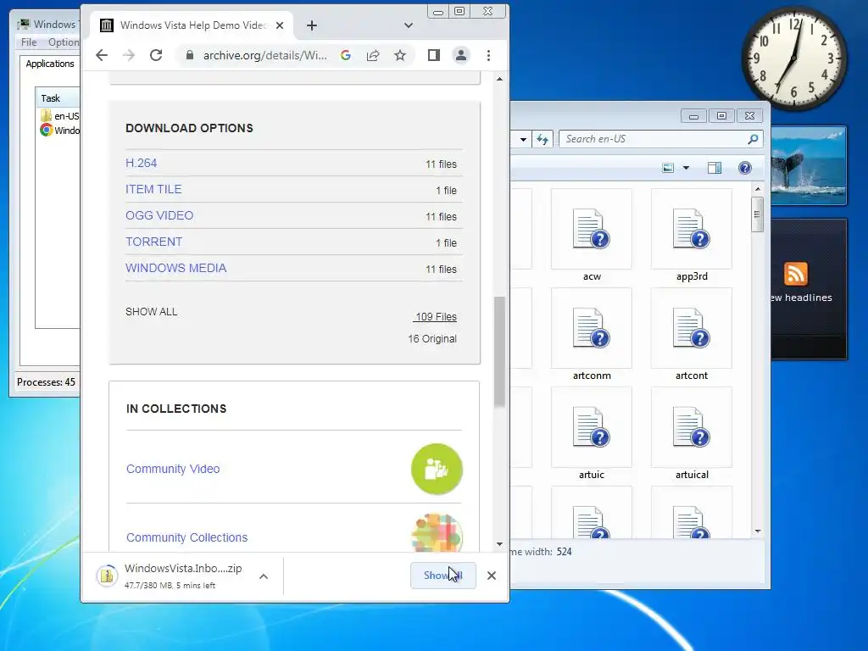This screenshot has width=868, height=651.
Task: Open Explorer help question-mark icon
Action: (x=744, y=168)
